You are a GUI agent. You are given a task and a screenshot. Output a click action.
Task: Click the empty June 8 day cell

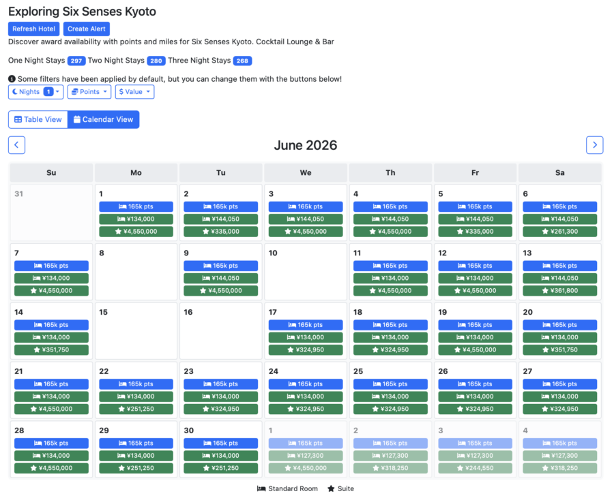click(x=136, y=272)
